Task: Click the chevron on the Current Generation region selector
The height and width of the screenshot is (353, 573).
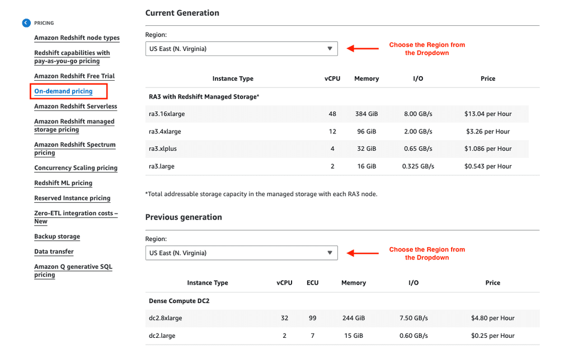Action: [330, 49]
